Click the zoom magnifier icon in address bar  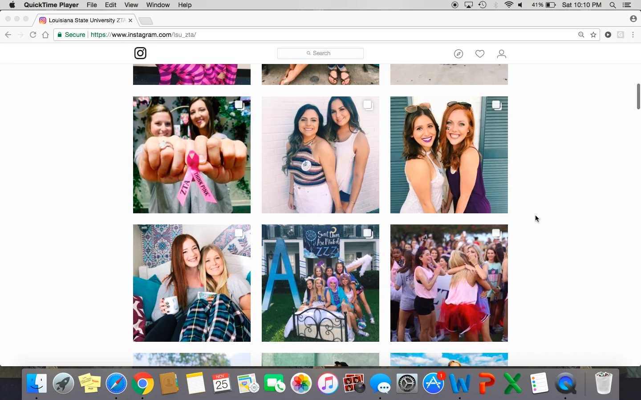coord(581,35)
